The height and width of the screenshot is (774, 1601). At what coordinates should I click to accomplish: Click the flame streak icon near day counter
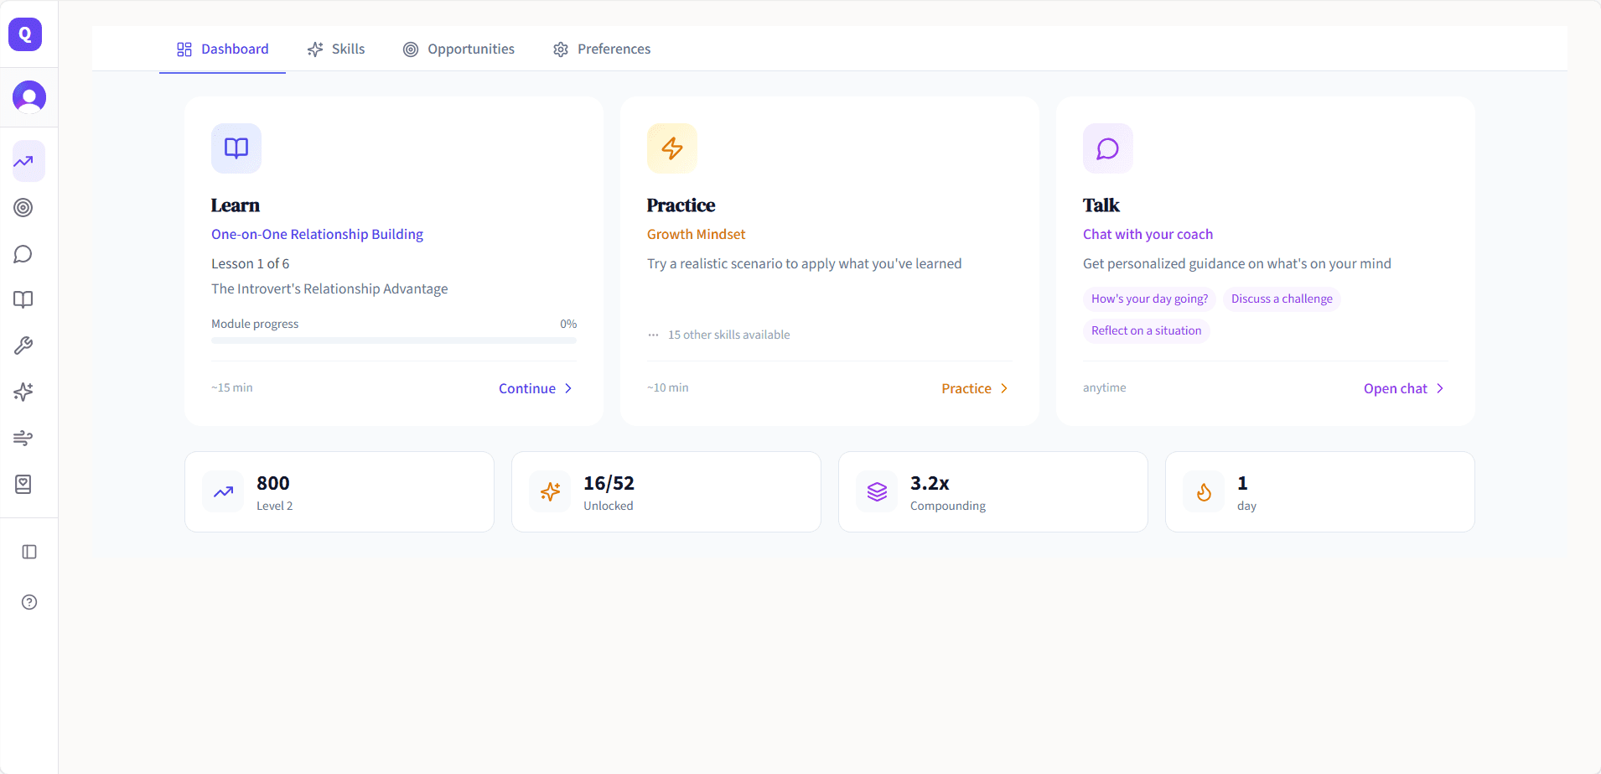(1203, 492)
